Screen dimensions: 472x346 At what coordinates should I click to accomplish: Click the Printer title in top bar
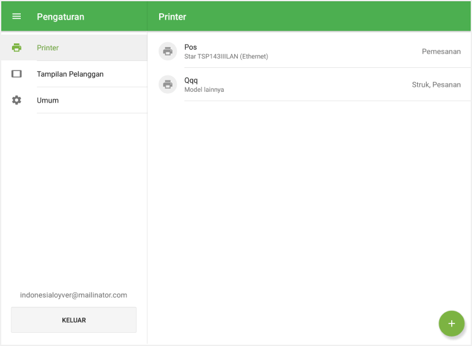[172, 17]
